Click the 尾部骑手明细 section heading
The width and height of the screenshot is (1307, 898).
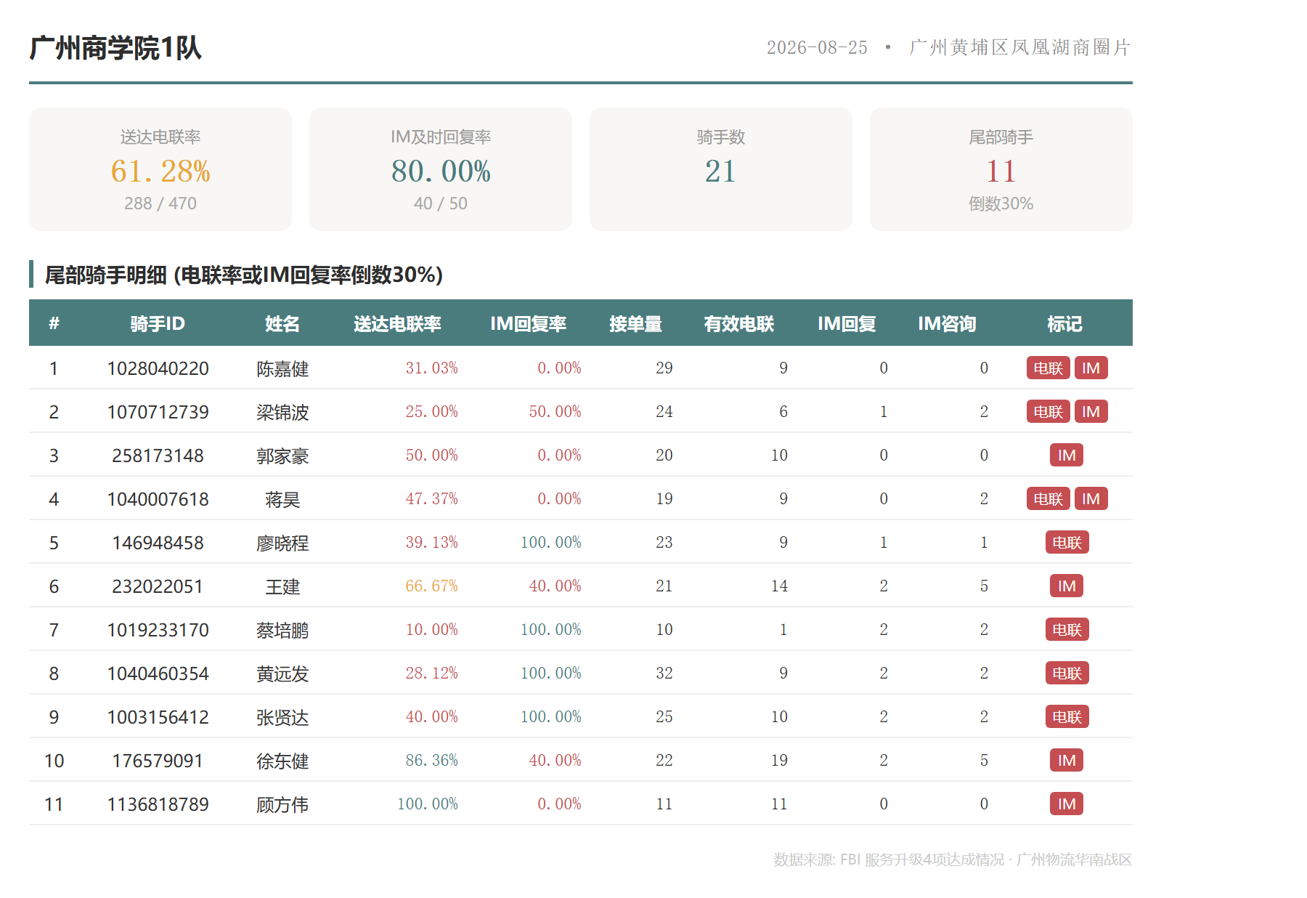tap(244, 275)
